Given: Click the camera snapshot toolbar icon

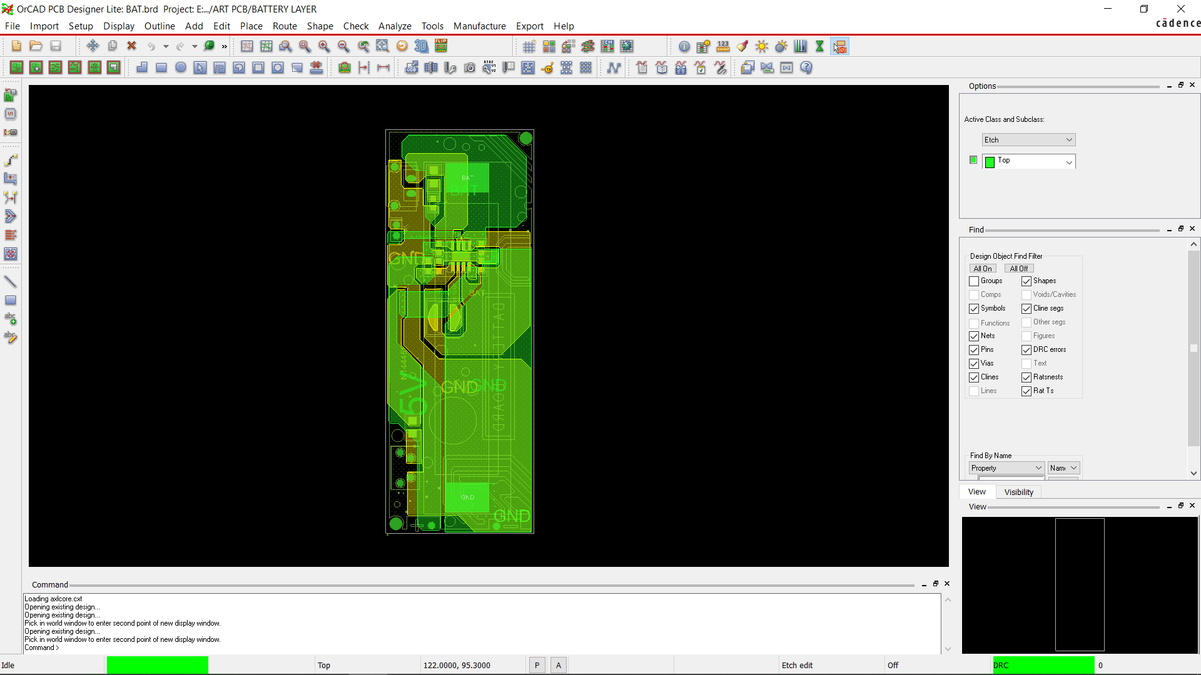Looking at the screenshot, I should [470, 67].
